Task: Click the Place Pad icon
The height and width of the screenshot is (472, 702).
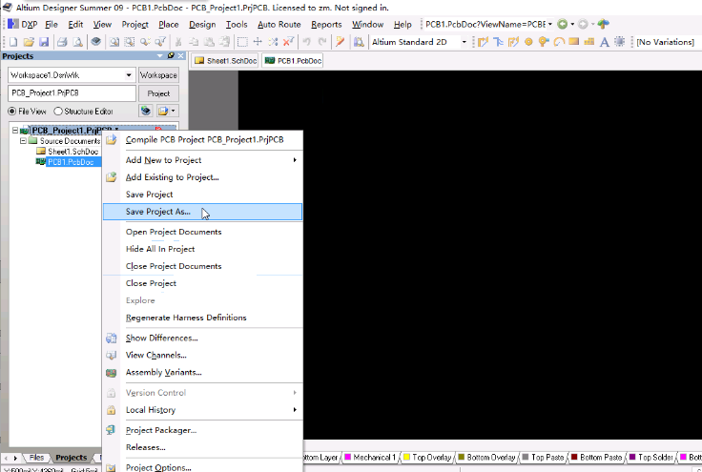Action: tap(528, 42)
